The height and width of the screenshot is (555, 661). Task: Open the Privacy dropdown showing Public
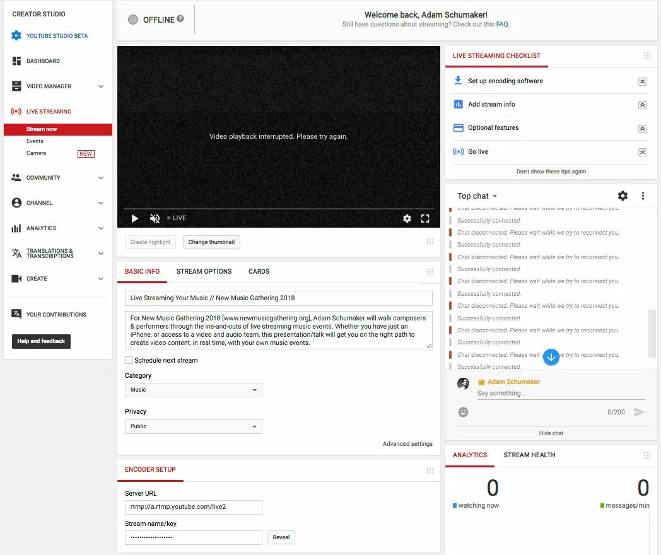194,426
